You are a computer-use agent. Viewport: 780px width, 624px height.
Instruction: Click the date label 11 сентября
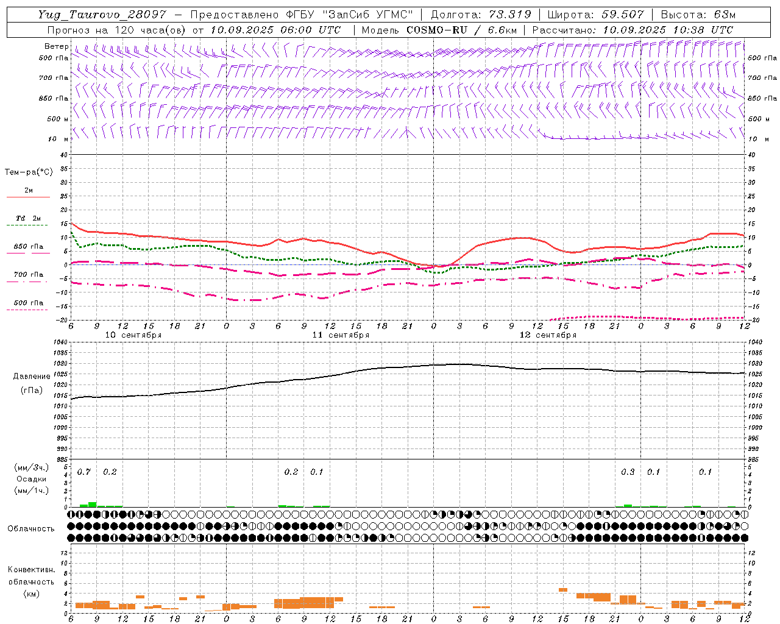click(x=341, y=335)
